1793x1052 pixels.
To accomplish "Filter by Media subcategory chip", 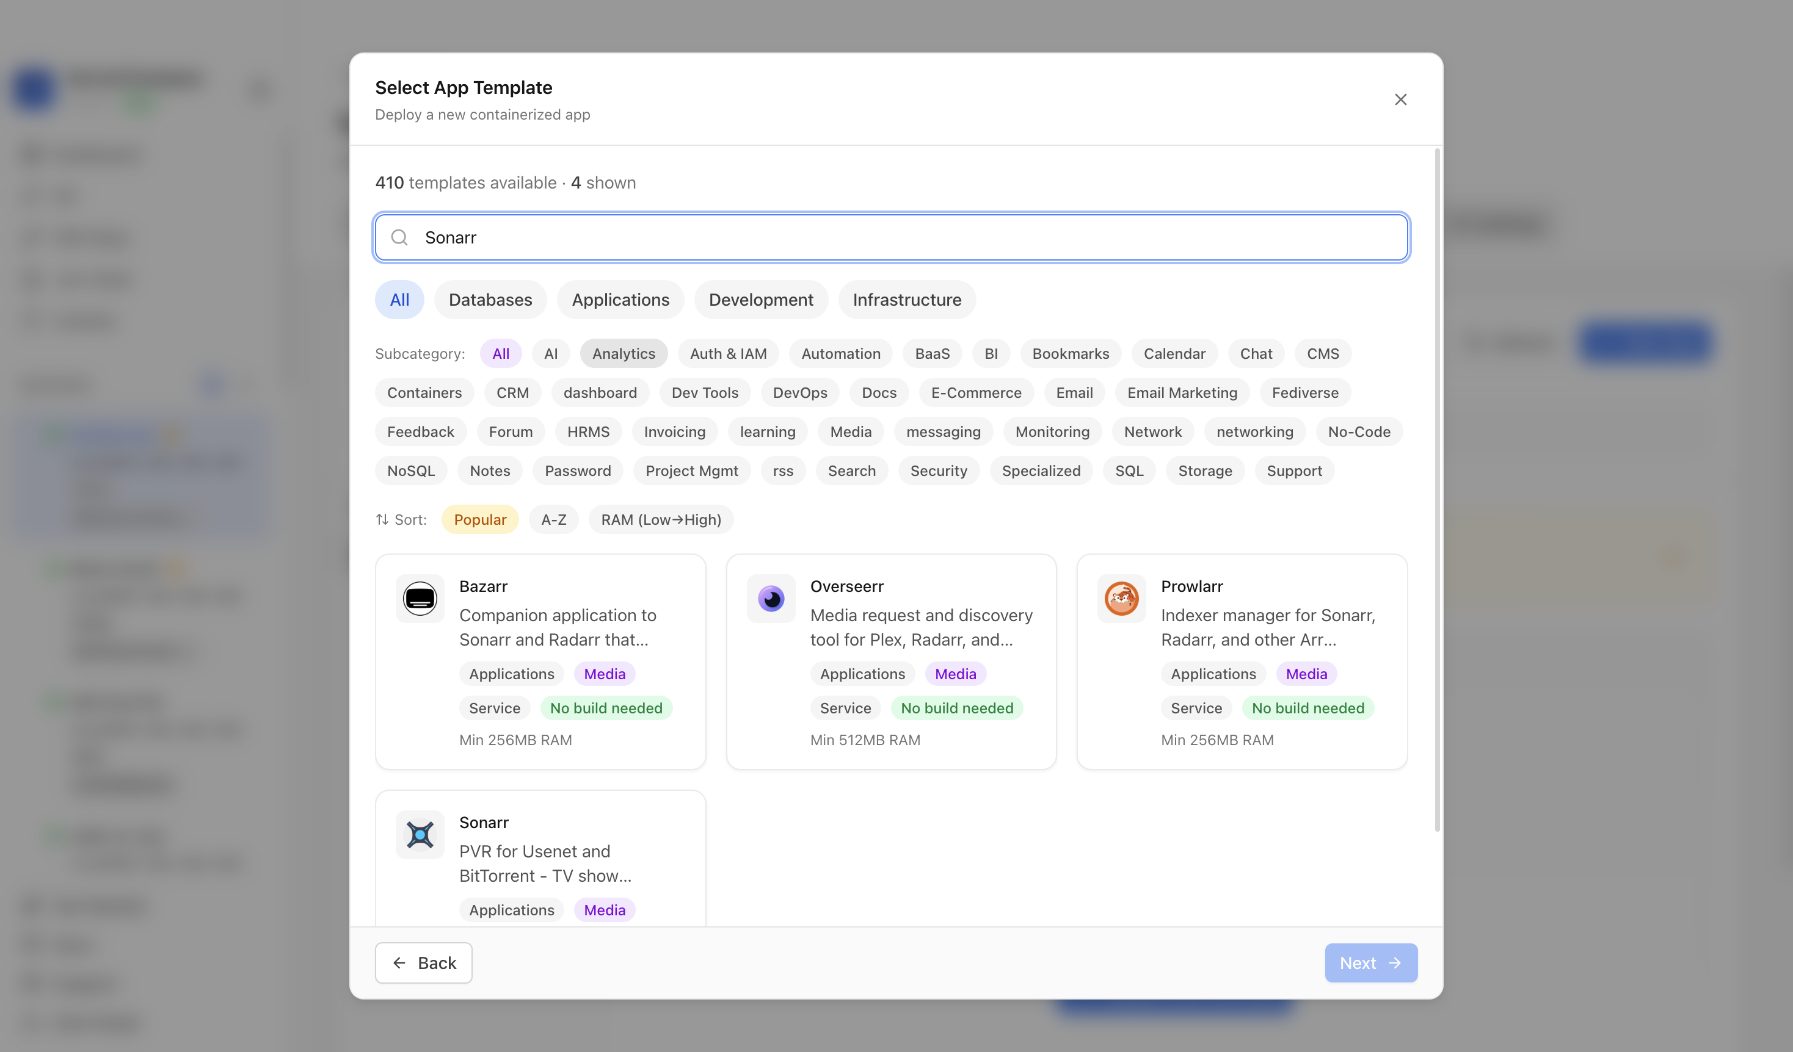I will (850, 431).
